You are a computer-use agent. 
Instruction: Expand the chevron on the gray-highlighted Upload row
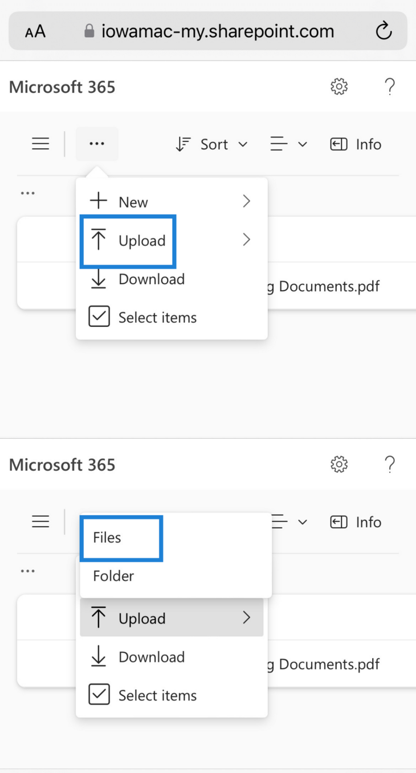pyautogui.click(x=246, y=617)
